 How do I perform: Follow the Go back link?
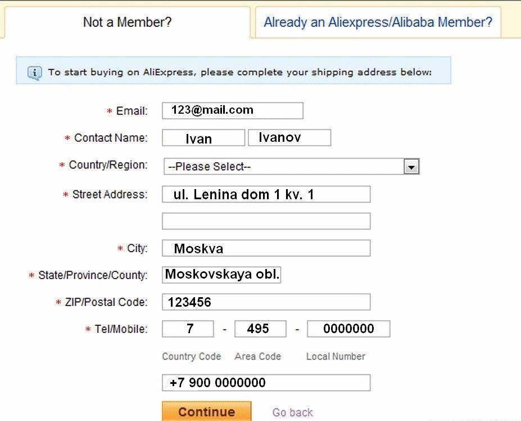pyautogui.click(x=292, y=413)
